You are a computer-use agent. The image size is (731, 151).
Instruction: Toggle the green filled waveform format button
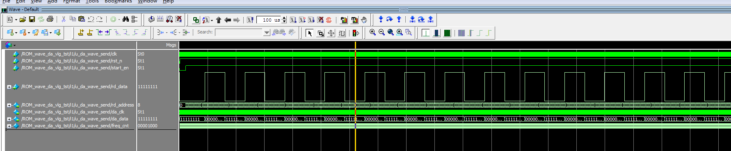click(x=447, y=33)
